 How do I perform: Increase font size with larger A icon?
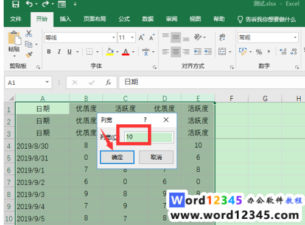(141, 37)
